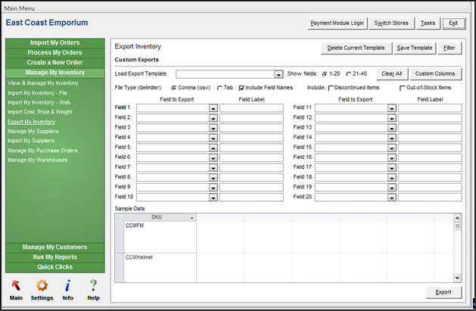The width and height of the screenshot is (476, 311).
Task: Toggle Include Field Names checkbox
Action: pyautogui.click(x=242, y=88)
